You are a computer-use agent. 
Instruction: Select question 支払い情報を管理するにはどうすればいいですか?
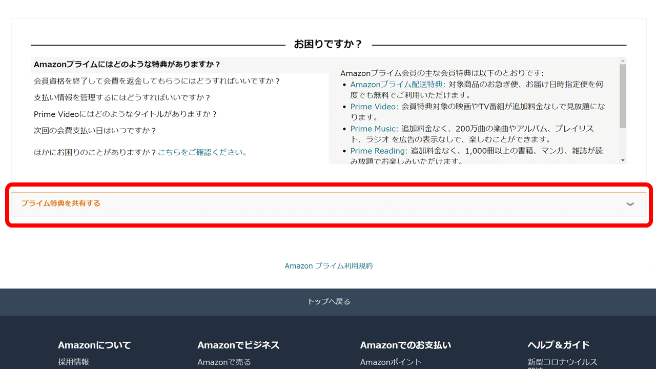pos(122,97)
